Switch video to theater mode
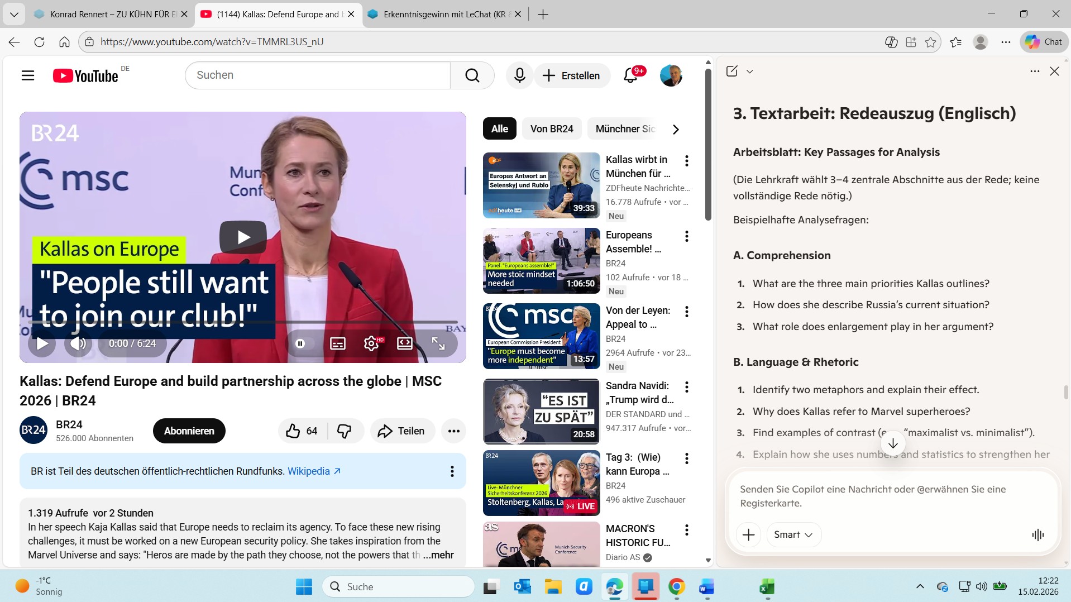This screenshot has width=1071, height=602. click(405, 343)
